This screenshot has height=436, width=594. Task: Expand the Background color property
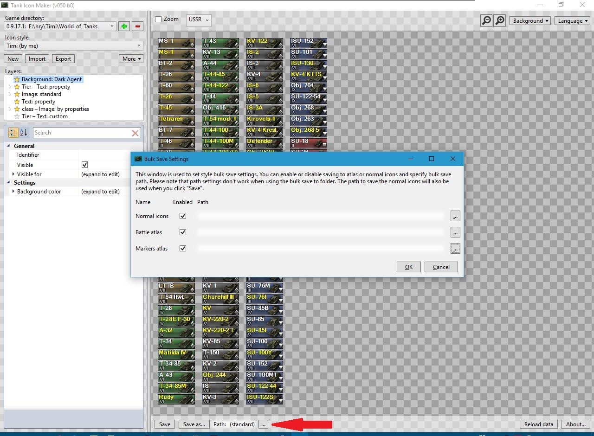(13, 192)
